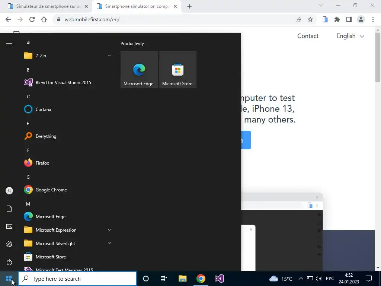Screen dimensions: 381x286
Task: Close the Smartphone simulator tab
Action: (175, 6)
